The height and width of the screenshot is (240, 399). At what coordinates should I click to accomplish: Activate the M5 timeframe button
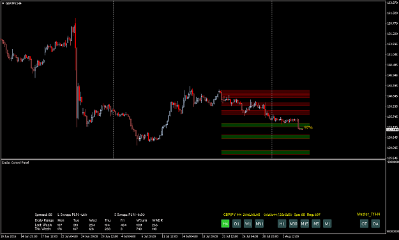(316, 223)
